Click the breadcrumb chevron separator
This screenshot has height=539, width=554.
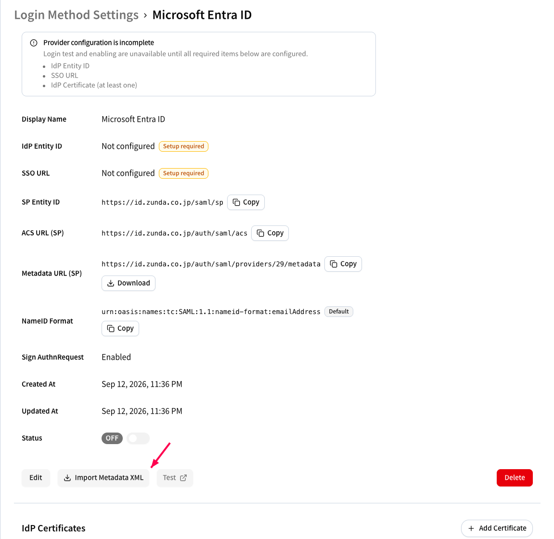tap(145, 15)
